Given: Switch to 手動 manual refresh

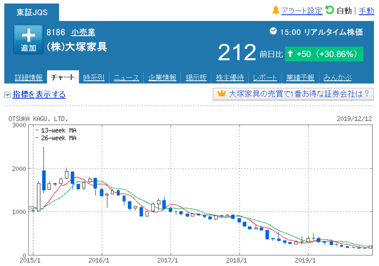Looking at the screenshot, I should (367, 11).
